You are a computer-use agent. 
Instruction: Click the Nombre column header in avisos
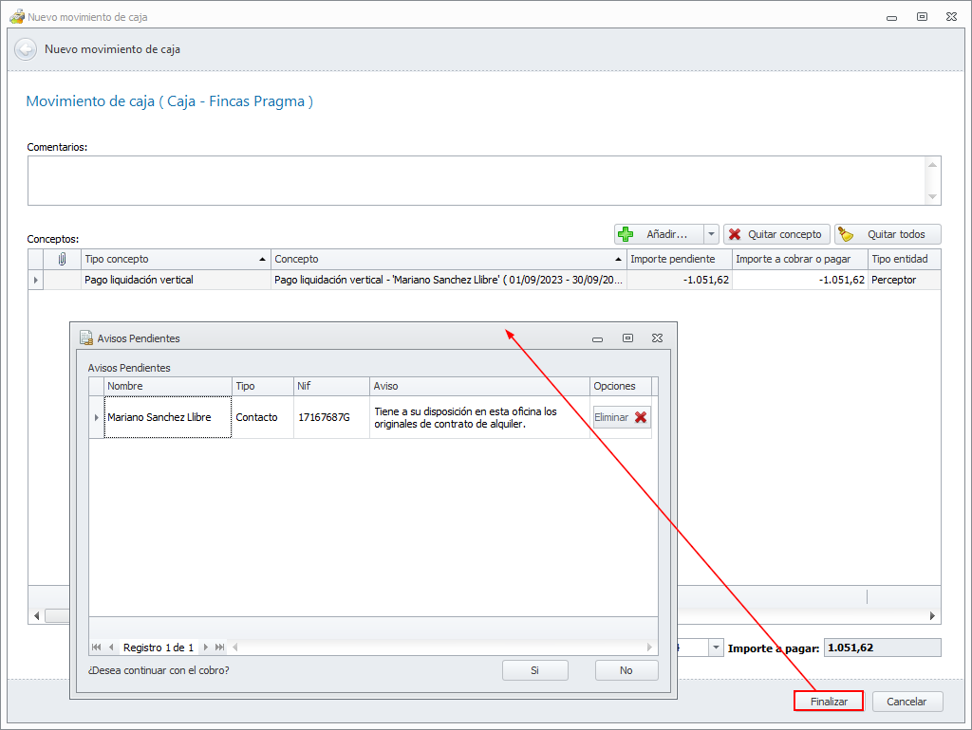[x=167, y=386]
